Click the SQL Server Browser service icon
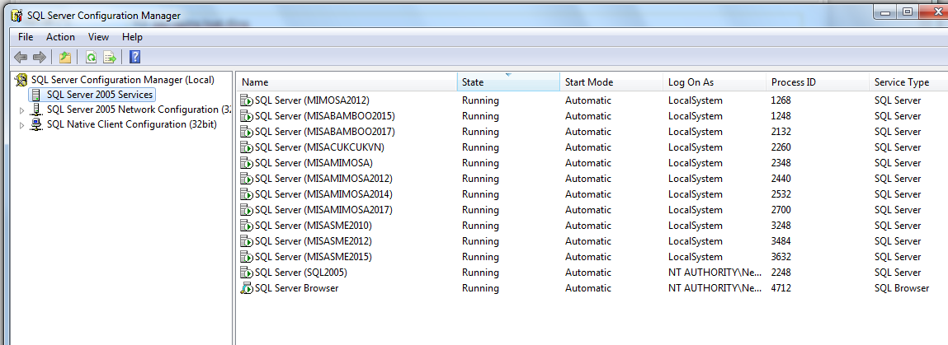This screenshot has width=948, height=345. 246,288
